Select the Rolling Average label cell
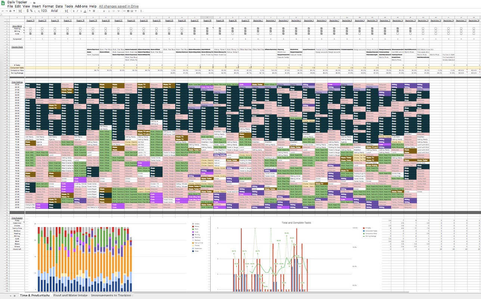 coord(17,72)
